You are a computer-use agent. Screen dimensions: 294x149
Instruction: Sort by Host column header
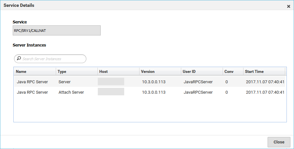(118, 72)
